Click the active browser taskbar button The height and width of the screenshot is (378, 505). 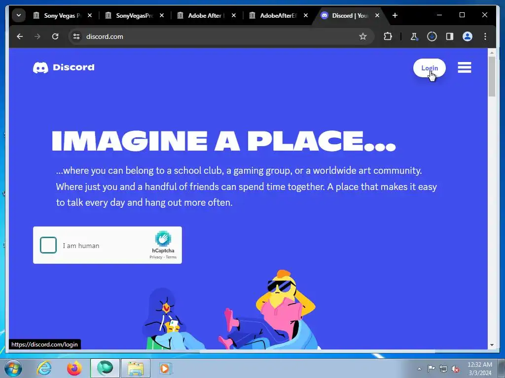click(x=105, y=368)
